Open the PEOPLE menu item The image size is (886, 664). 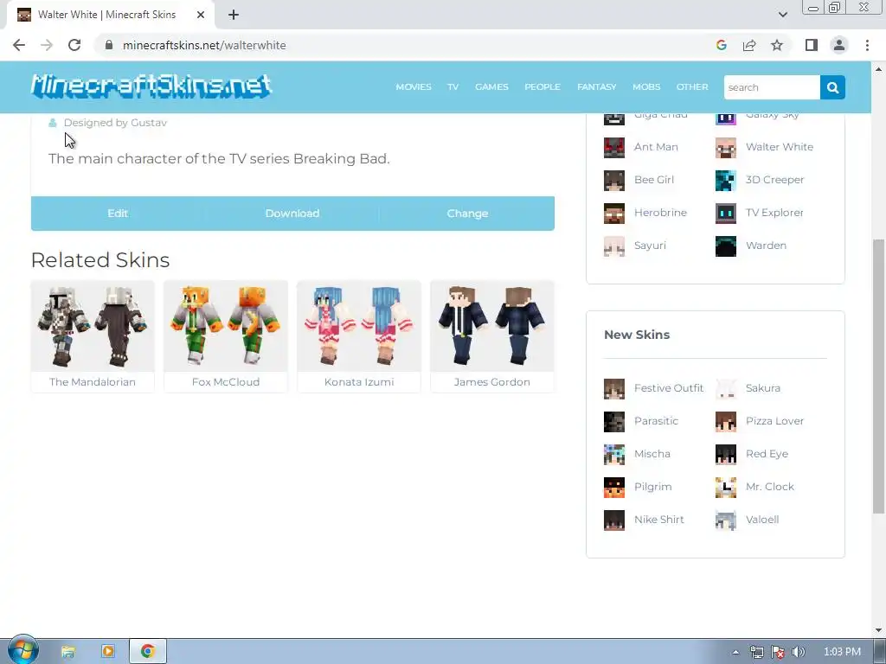pos(543,87)
